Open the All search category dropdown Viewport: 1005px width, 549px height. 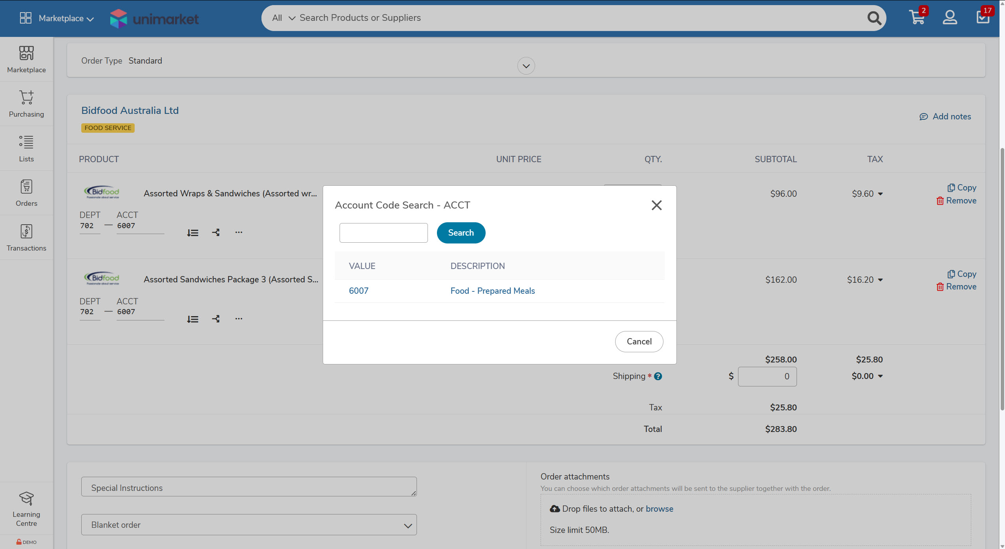click(x=283, y=18)
